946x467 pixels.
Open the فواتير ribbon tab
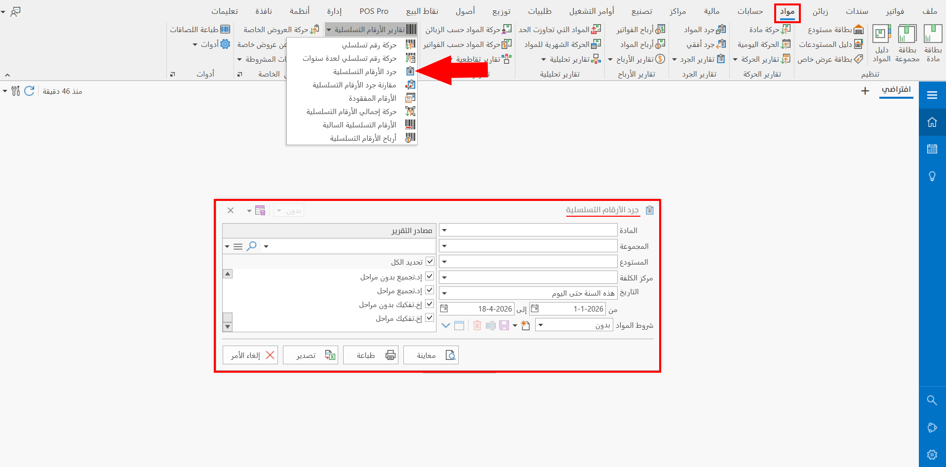coord(895,11)
